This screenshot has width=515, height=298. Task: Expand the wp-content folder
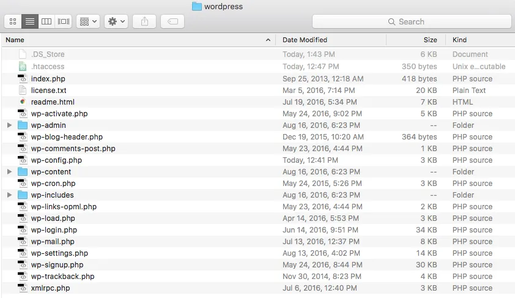tap(9, 172)
